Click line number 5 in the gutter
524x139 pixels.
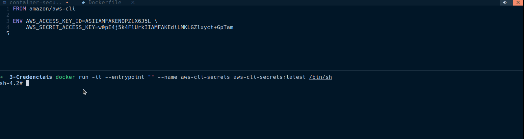pos(8,34)
